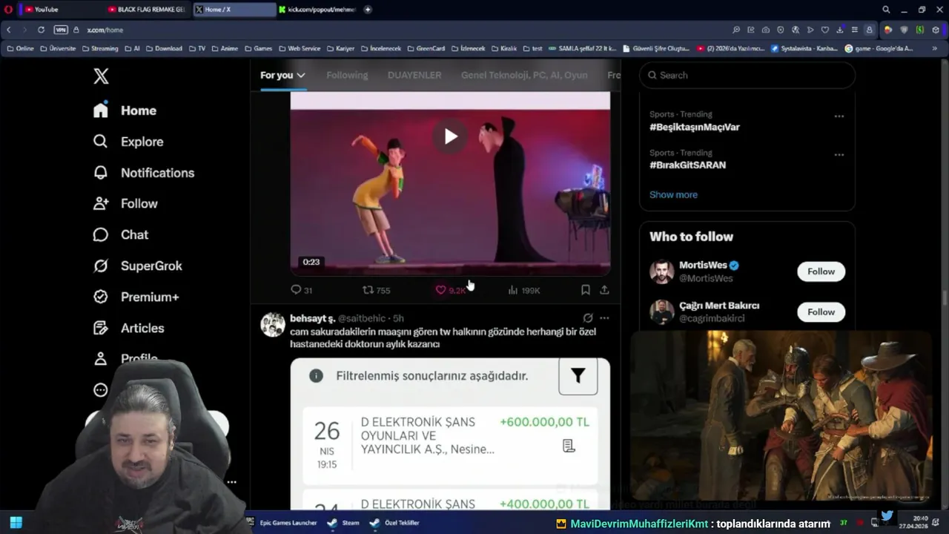Open Çağrı Mert Bakırcı profile name
This screenshot has width=949, height=534.
(x=719, y=306)
